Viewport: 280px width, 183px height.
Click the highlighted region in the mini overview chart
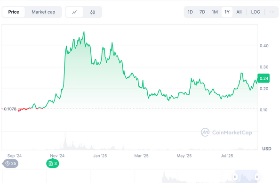click(246, 176)
